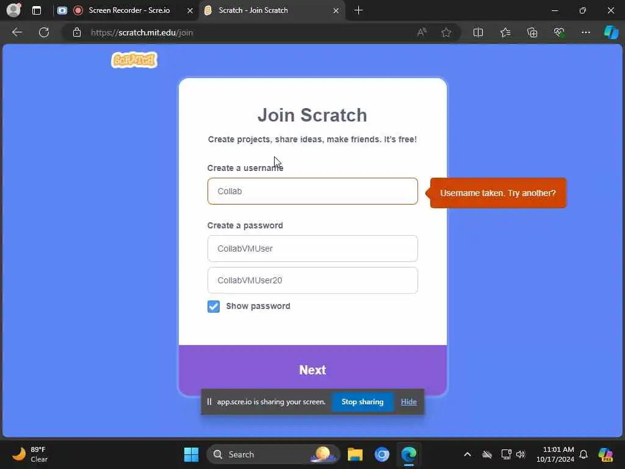Click the Next button
The width and height of the screenshot is (625, 469).
pos(312,370)
